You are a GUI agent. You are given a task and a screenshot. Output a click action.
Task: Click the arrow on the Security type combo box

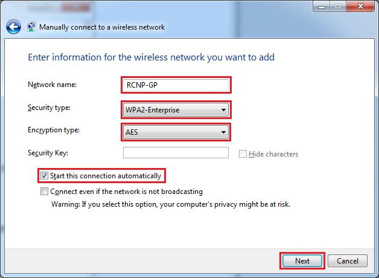point(223,110)
